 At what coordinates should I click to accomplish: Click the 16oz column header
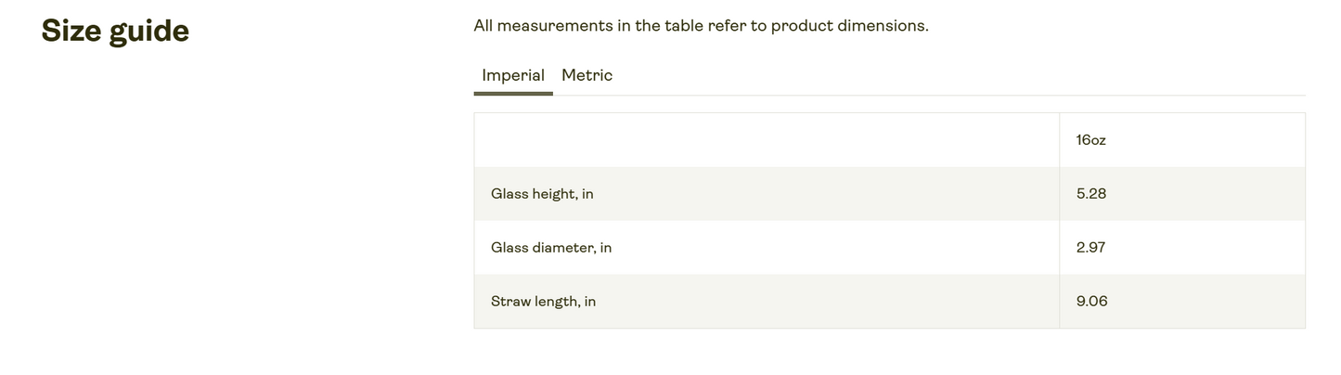pos(1090,140)
